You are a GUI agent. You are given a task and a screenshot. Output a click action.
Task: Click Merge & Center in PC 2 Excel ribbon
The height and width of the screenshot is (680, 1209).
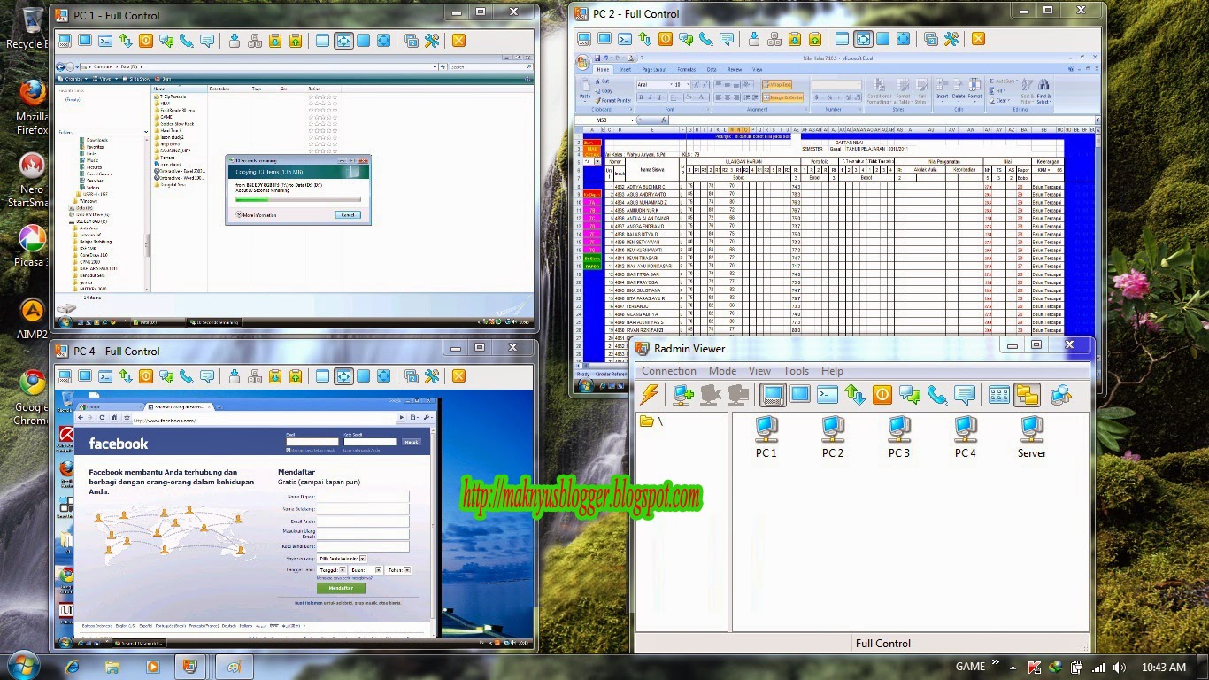[782, 97]
